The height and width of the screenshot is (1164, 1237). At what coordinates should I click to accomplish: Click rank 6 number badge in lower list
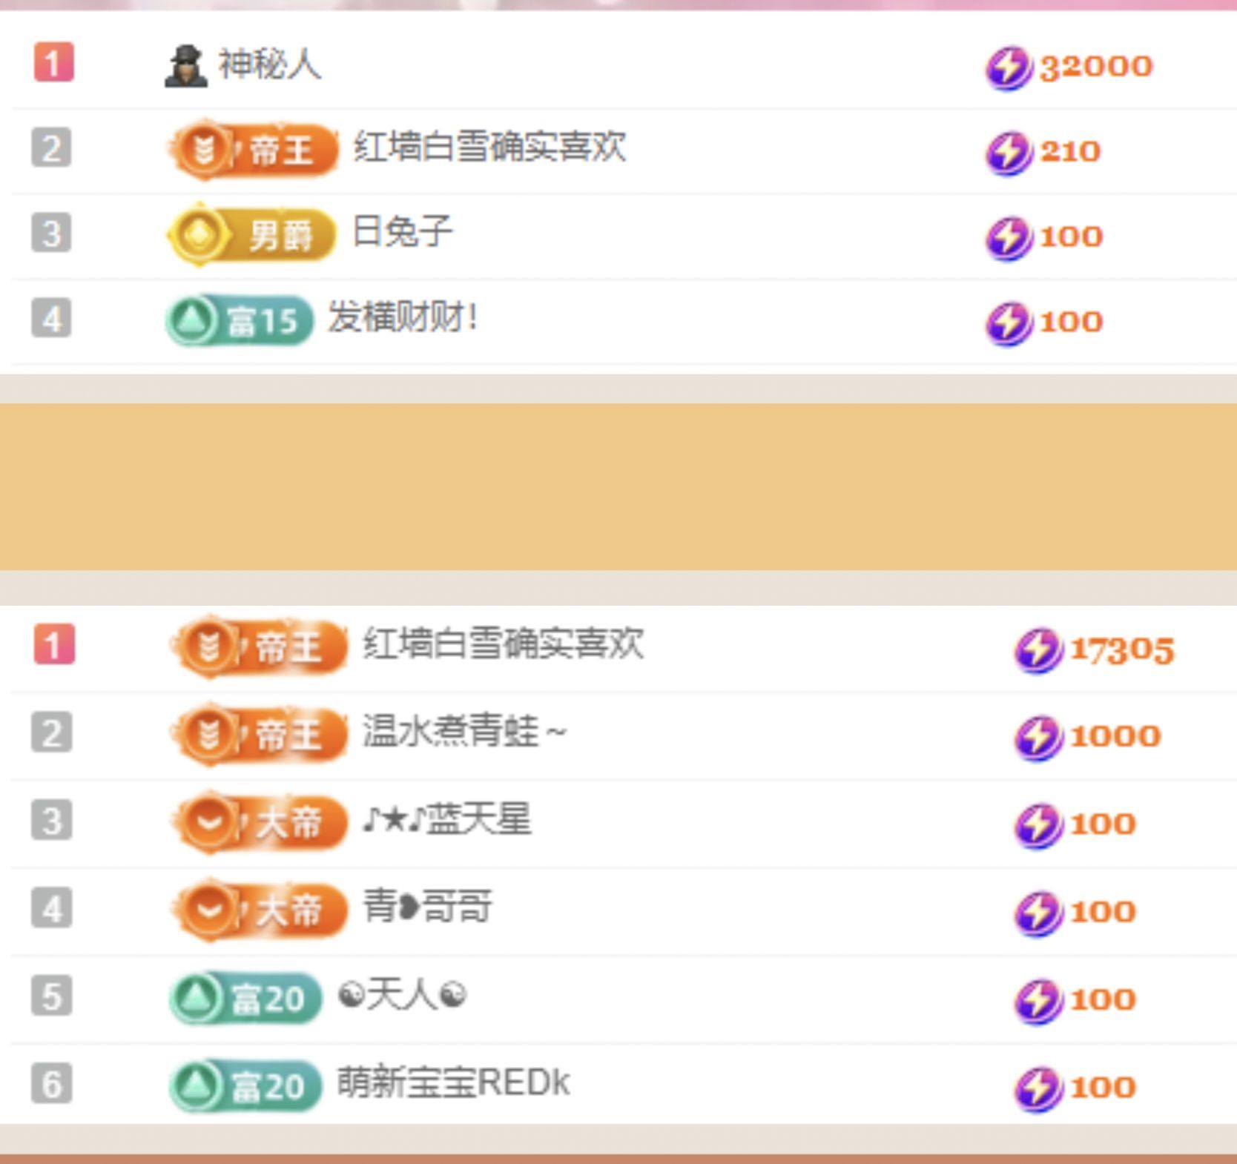pyautogui.click(x=52, y=1084)
